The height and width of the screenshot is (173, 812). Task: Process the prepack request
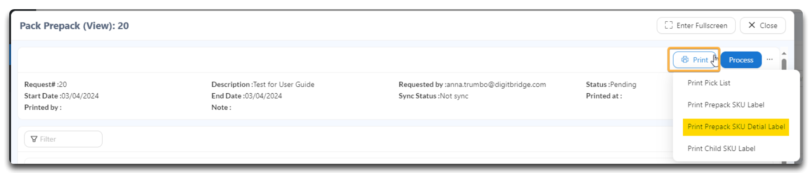[x=741, y=60]
